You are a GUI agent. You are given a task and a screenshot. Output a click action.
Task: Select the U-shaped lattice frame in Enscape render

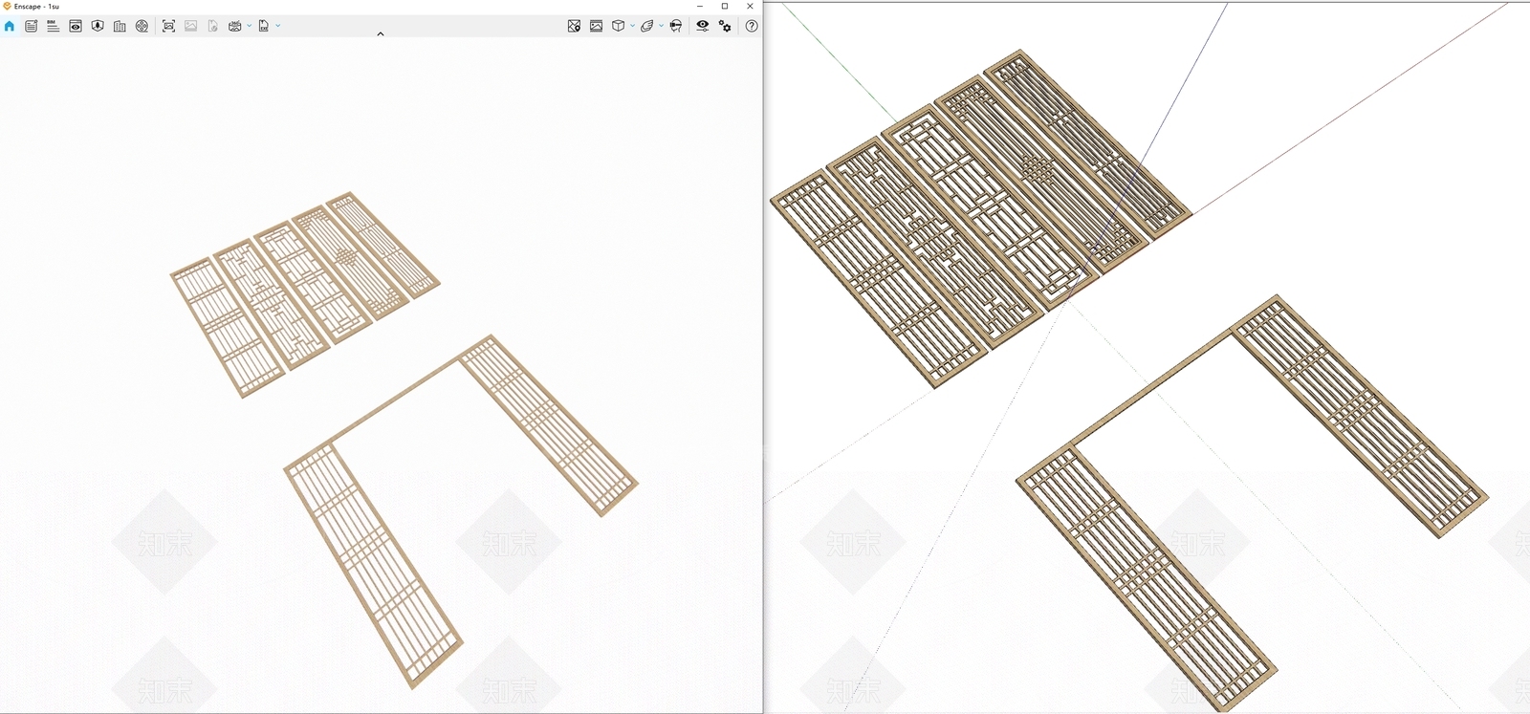[462, 510]
